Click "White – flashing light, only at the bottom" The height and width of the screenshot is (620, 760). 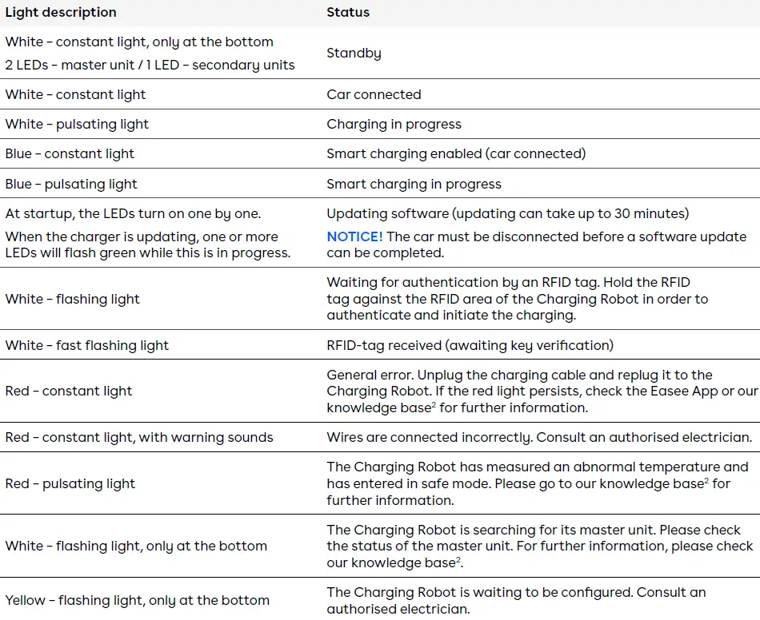[136, 546]
